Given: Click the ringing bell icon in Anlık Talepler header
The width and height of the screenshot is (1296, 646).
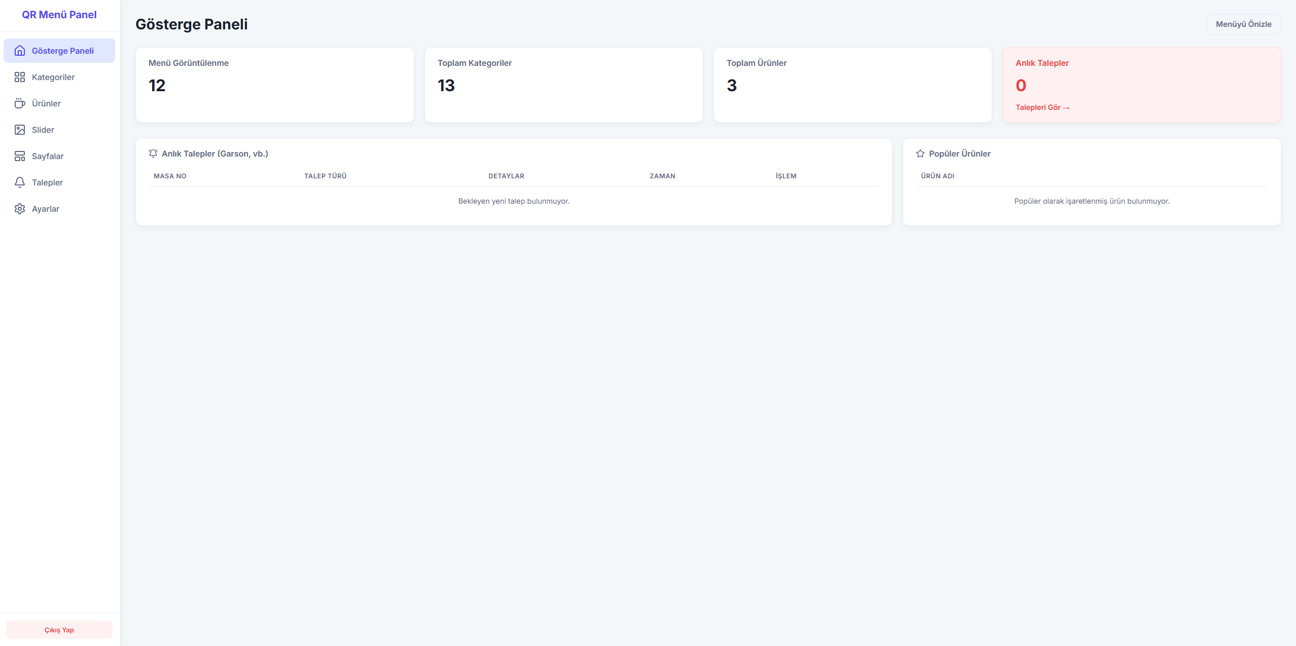Looking at the screenshot, I should [153, 154].
